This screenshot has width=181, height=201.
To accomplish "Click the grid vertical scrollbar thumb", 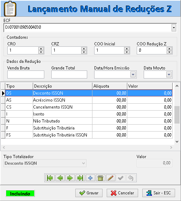I will point(177,115).
